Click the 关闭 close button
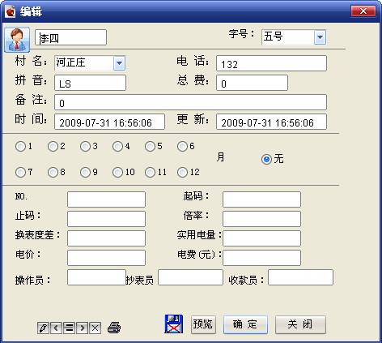This screenshot has height=343, width=382. [300, 324]
